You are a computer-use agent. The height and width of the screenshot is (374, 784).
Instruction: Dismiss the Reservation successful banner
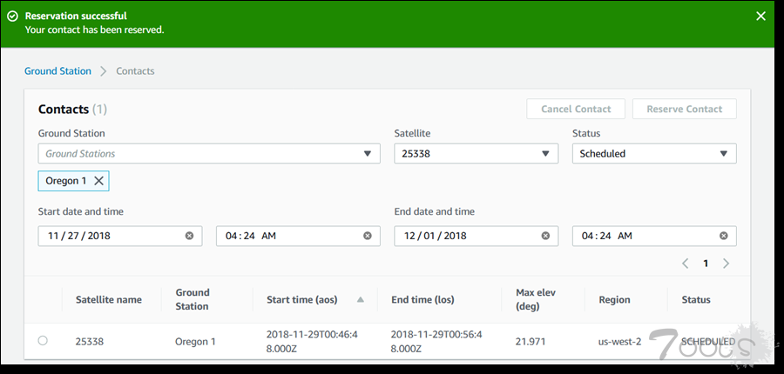pos(760,16)
